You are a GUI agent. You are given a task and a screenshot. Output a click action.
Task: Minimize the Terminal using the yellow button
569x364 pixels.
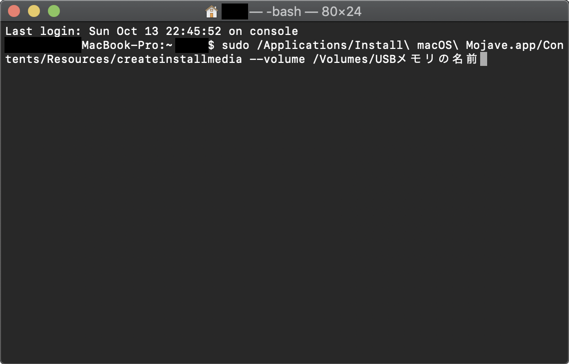[x=34, y=11]
